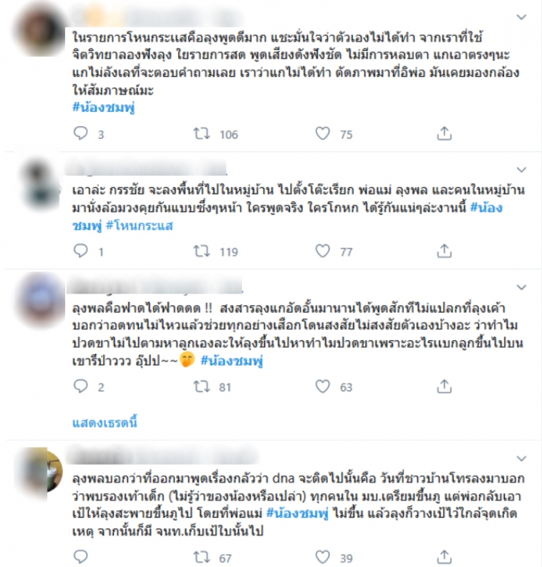Like the last tweet with 39 likes
Image resolution: width=542 pixels, height=567 pixels.
coord(322,557)
